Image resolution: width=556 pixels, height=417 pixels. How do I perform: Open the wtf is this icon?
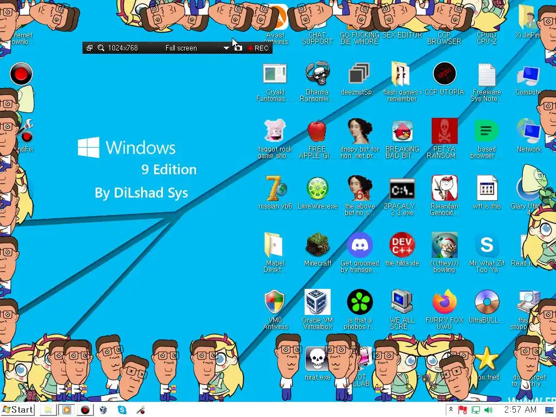(x=486, y=188)
